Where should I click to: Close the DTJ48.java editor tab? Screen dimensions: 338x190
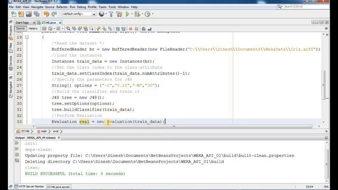click(x=60, y=23)
